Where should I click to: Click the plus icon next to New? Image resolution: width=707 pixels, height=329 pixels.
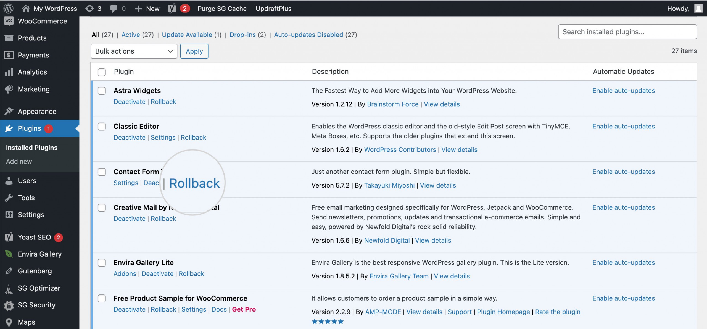point(138,9)
